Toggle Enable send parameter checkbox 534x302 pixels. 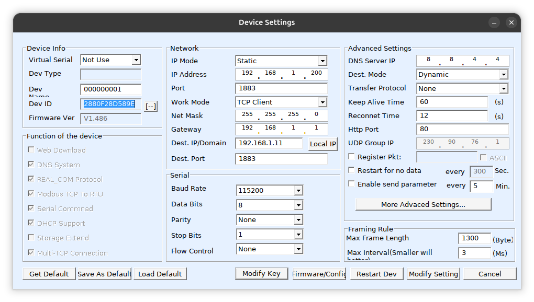[x=351, y=183]
